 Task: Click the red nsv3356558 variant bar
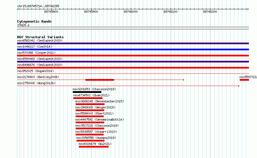pos(90,141)
